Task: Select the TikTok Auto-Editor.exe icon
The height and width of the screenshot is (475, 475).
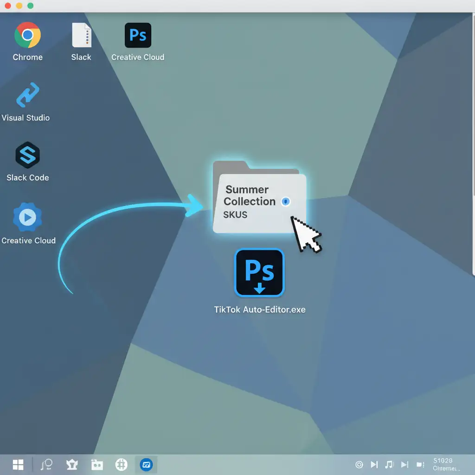Action: (x=259, y=273)
